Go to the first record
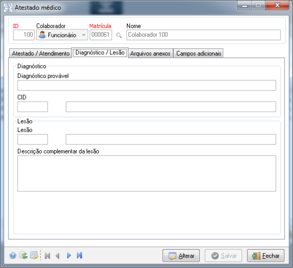The width and height of the screenshot is (293, 268). tap(47, 255)
